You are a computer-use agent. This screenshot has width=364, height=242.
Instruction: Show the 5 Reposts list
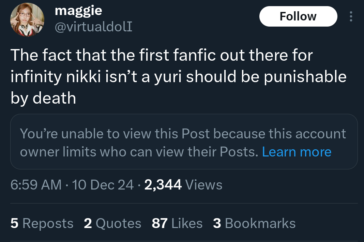(x=42, y=223)
